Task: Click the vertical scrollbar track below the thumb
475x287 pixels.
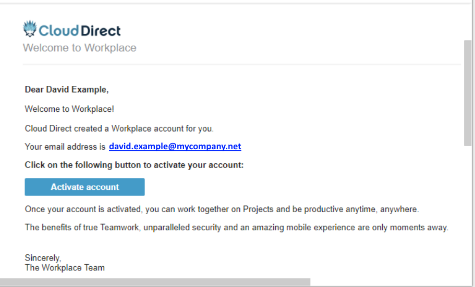Action: [468, 212]
